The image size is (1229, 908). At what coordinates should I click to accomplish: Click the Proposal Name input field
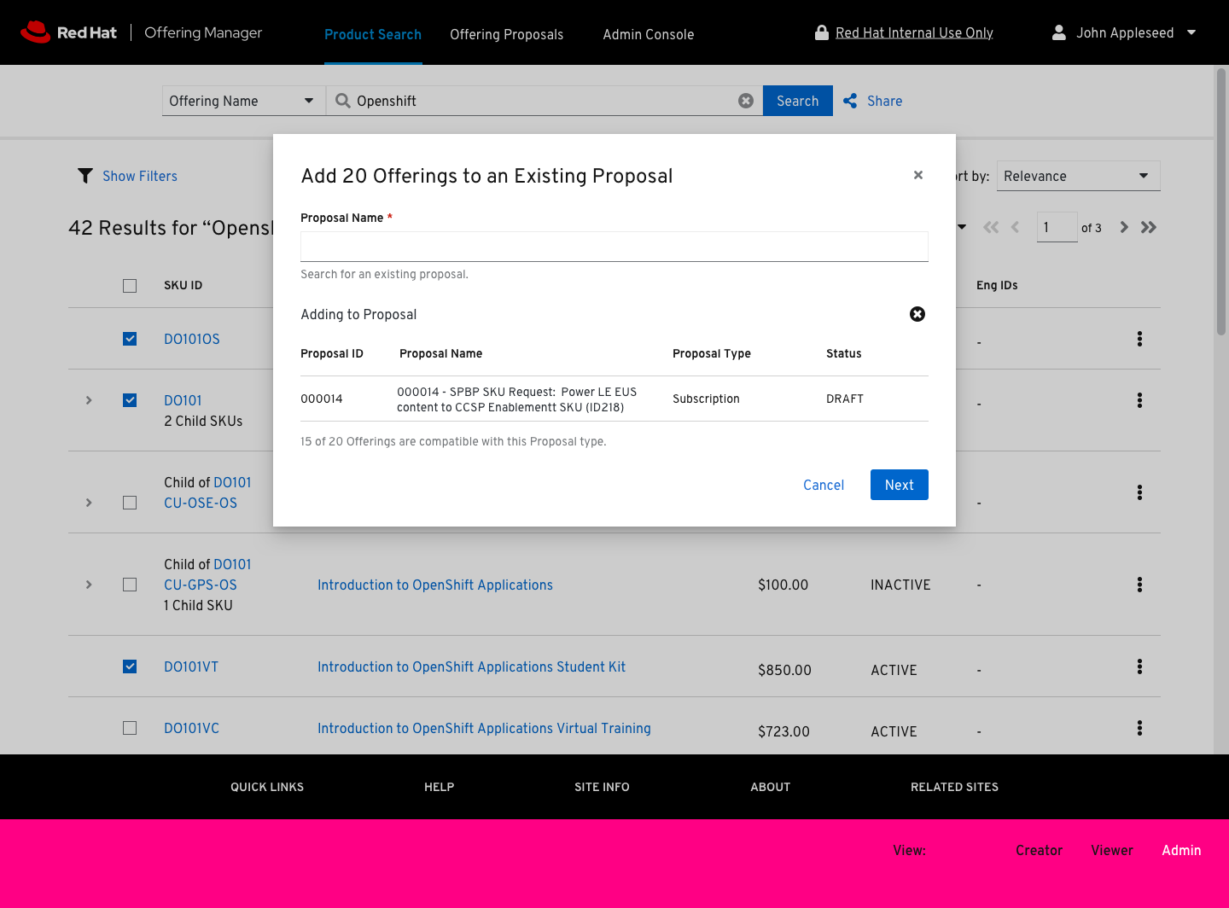pyautogui.click(x=614, y=247)
